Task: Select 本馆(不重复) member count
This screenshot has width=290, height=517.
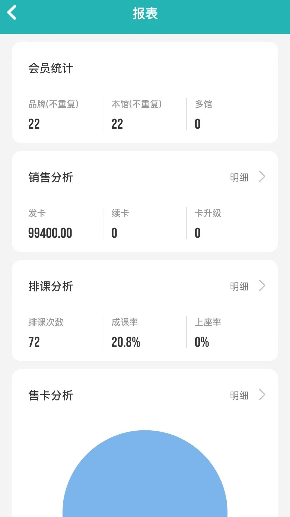Action: coord(117,124)
